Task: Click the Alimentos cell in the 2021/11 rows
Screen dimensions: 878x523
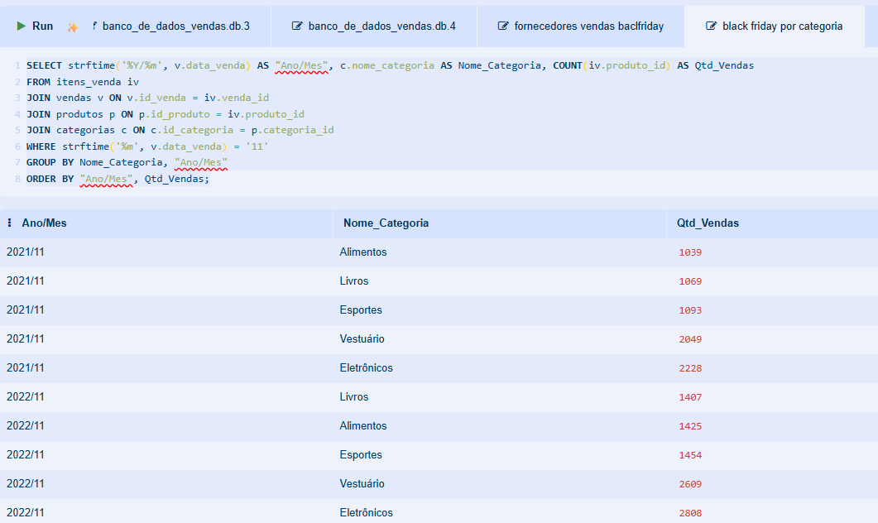Action: [362, 252]
